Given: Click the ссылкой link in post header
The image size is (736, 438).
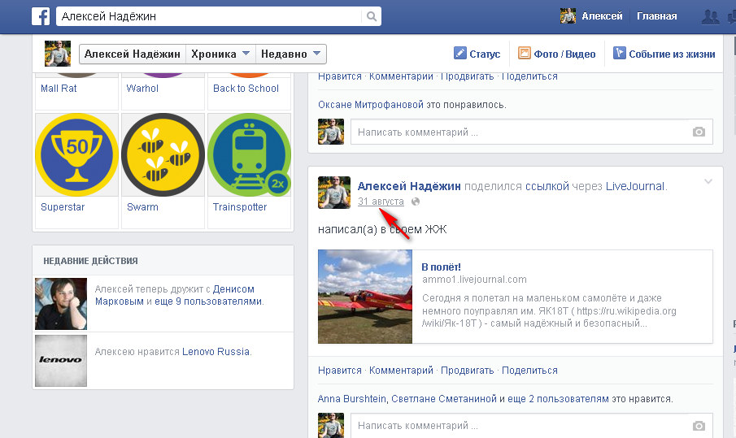Looking at the screenshot, I should 547,186.
